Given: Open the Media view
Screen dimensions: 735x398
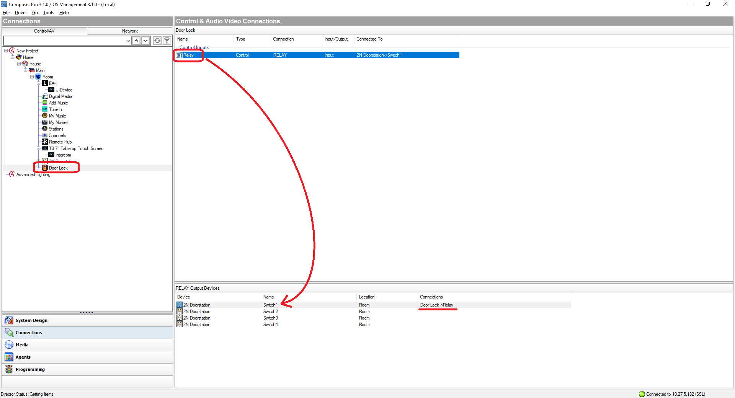Looking at the screenshot, I should [x=22, y=345].
